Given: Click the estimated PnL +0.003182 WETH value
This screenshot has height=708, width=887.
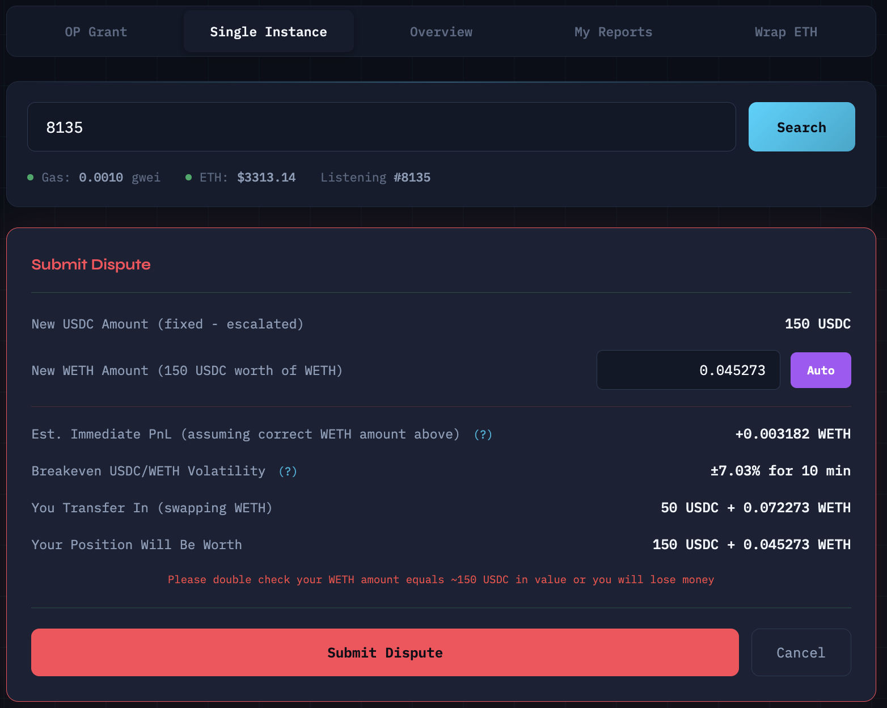Looking at the screenshot, I should click(792, 434).
